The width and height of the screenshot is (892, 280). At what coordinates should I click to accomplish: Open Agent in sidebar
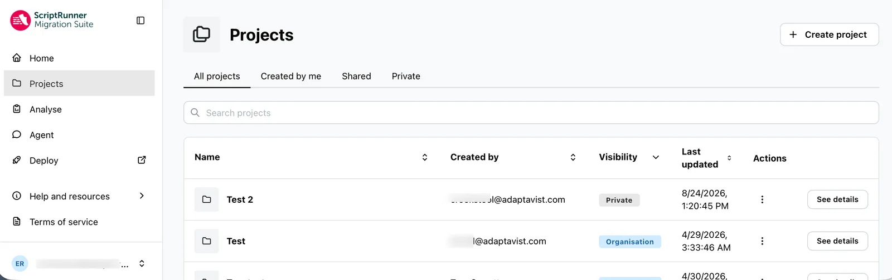79,135
